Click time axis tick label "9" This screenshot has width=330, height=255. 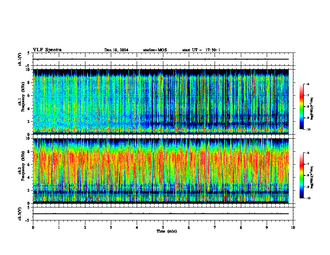(267, 227)
